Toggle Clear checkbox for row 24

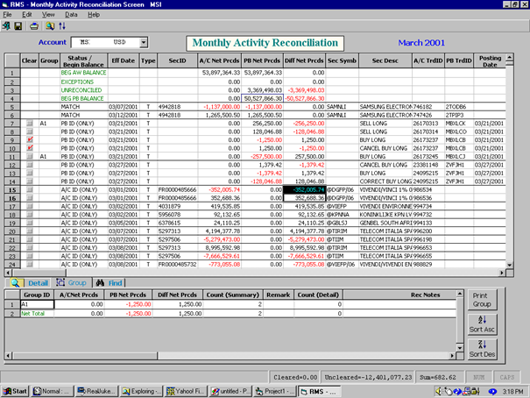click(x=30, y=264)
